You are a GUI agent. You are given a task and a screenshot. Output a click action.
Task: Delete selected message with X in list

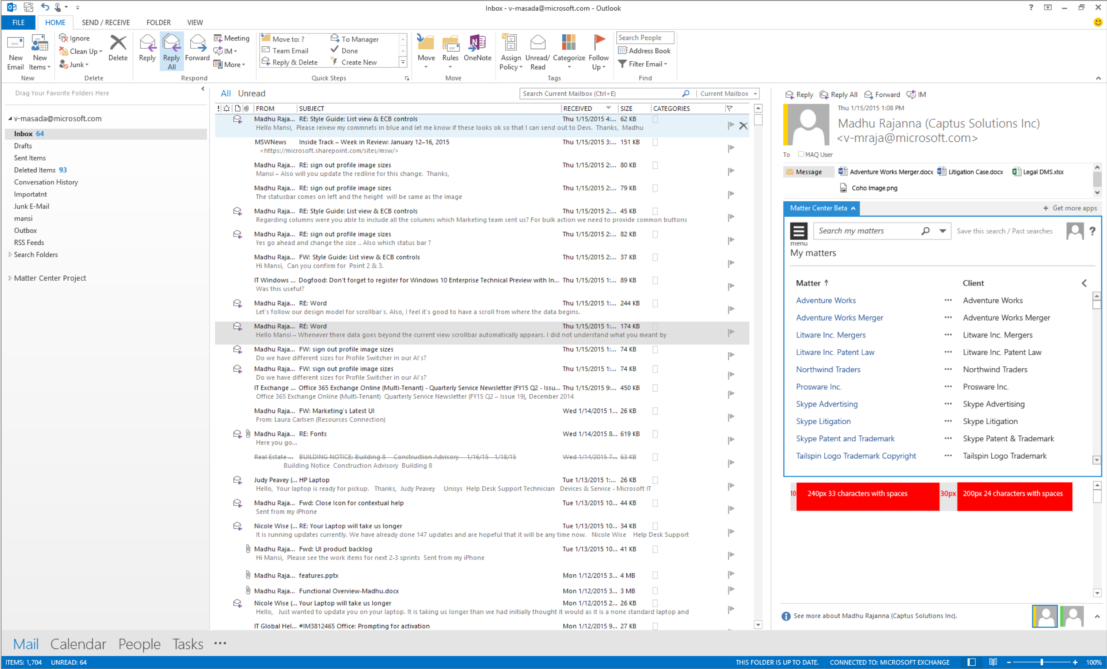pyautogui.click(x=743, y=126)
